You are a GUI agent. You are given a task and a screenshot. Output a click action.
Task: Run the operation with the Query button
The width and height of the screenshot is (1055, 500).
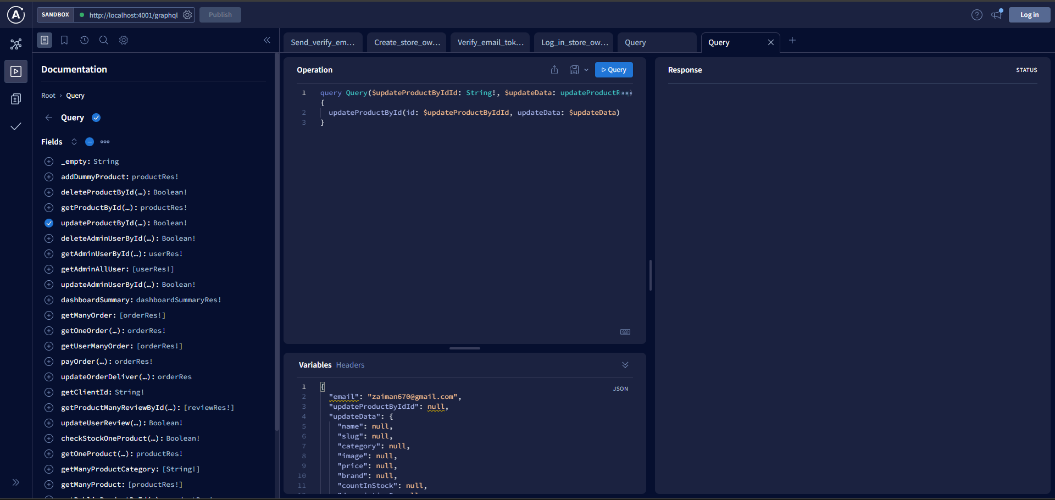(614, 70)
